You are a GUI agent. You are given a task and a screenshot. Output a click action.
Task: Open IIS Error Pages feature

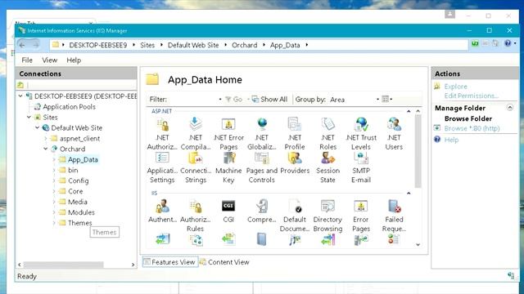click(361, 216)
